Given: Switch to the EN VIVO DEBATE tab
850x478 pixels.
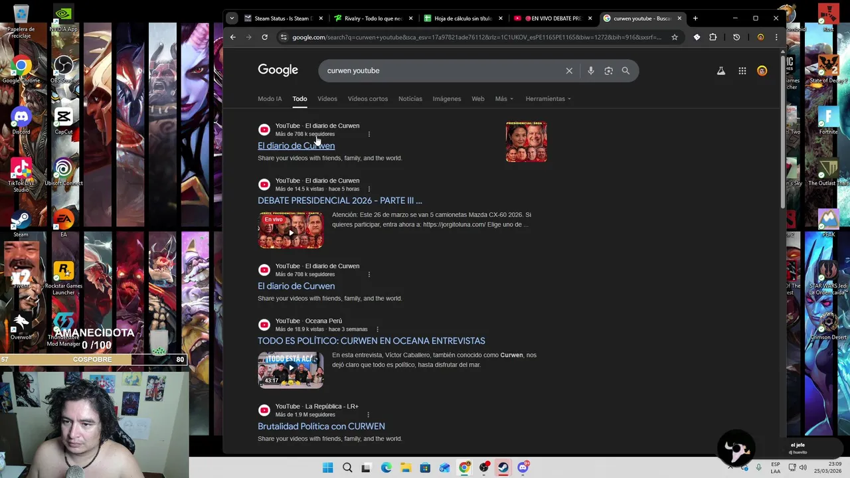Looking at the screenshot, I should (x=552, y=19).
